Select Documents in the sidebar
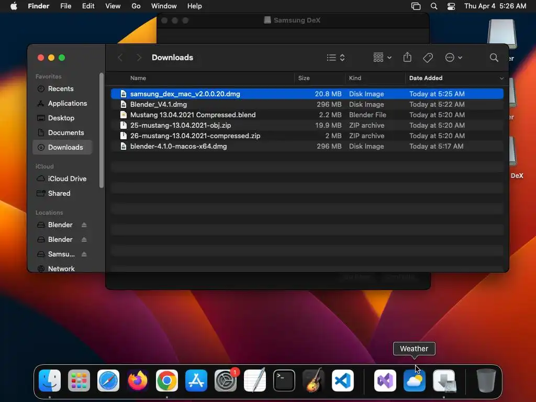The image size is (536, 402). tap(62, 133)
